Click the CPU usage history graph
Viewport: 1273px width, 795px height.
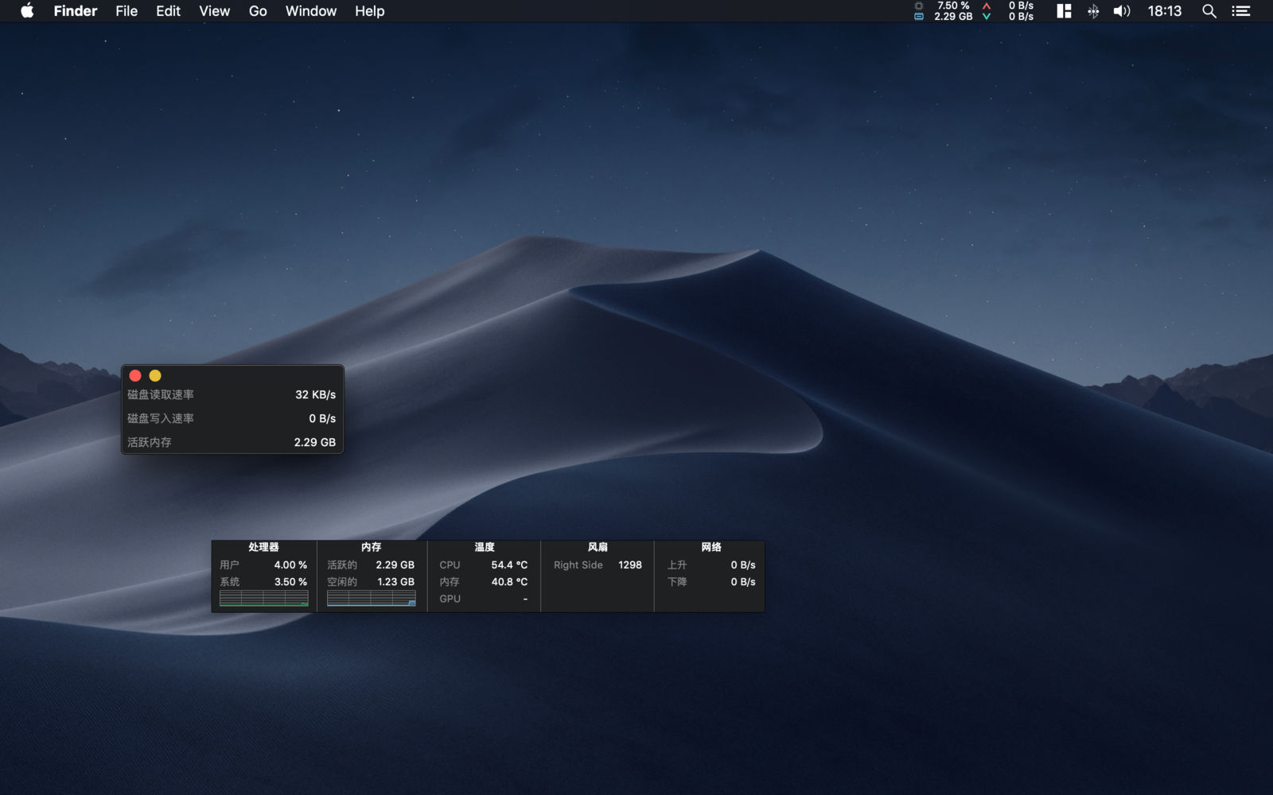(x=263, y=599)
